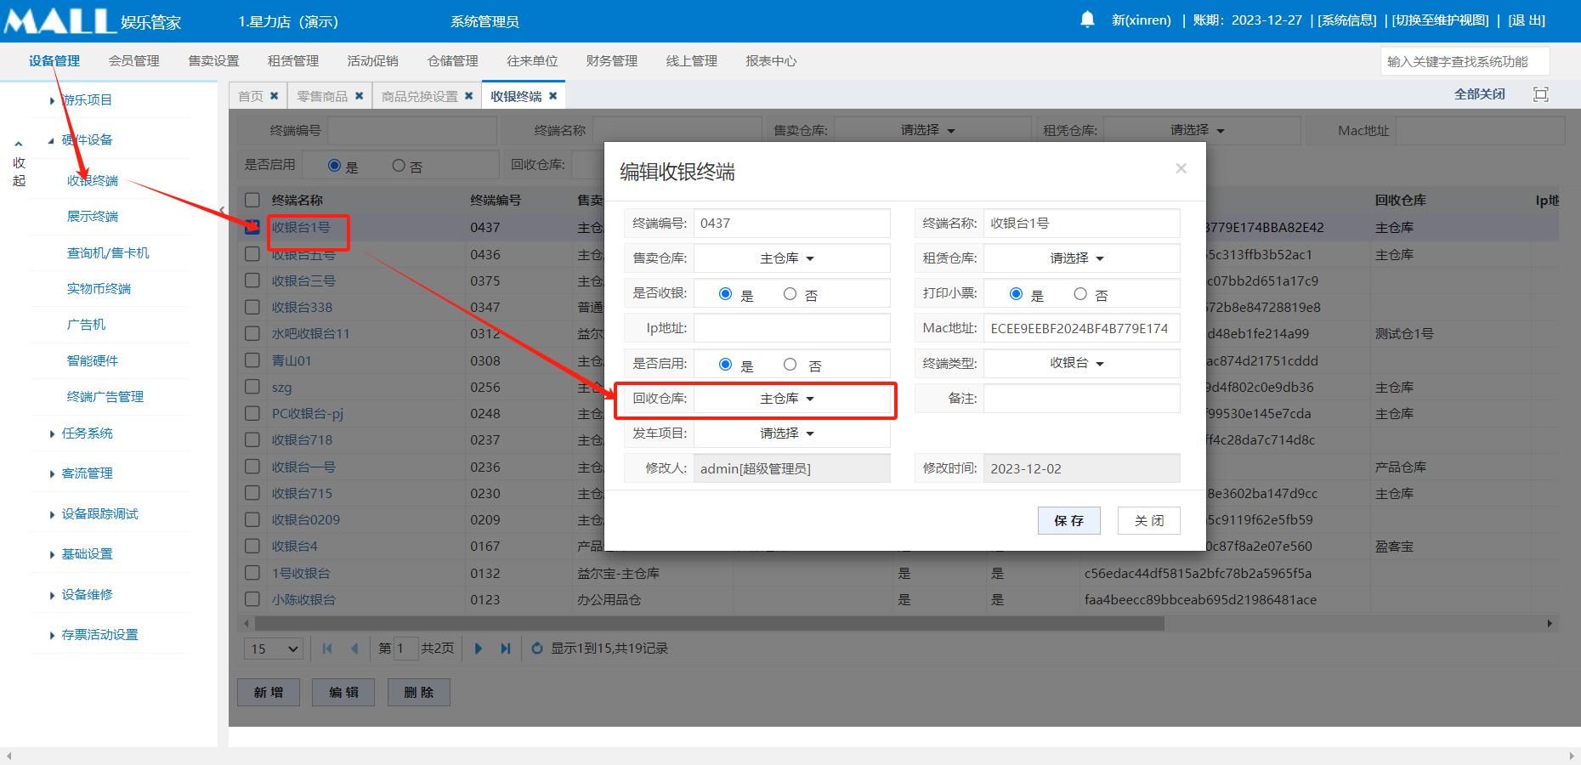Open the page size dropdown showing 15
Viewport: 1581px width, 765px height.
[274, 649]
